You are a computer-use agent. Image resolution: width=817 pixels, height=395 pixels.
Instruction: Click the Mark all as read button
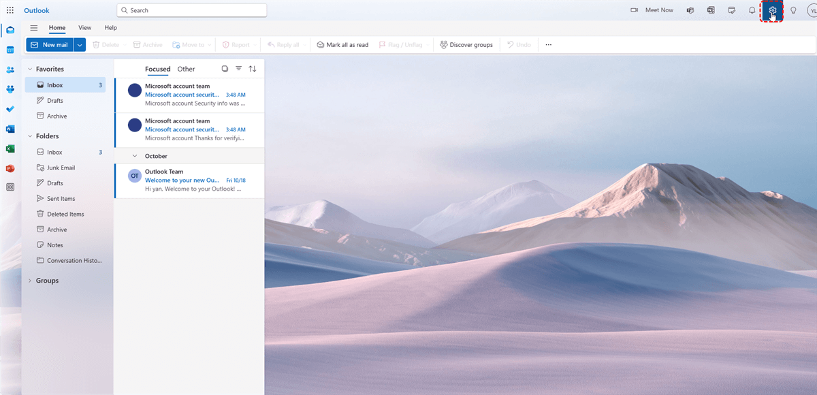342,45
